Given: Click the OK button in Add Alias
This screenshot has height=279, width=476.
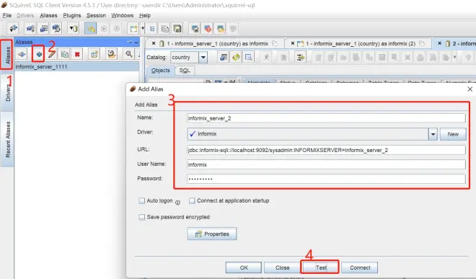Looking at the screenshot, I should tap(244, 267).
